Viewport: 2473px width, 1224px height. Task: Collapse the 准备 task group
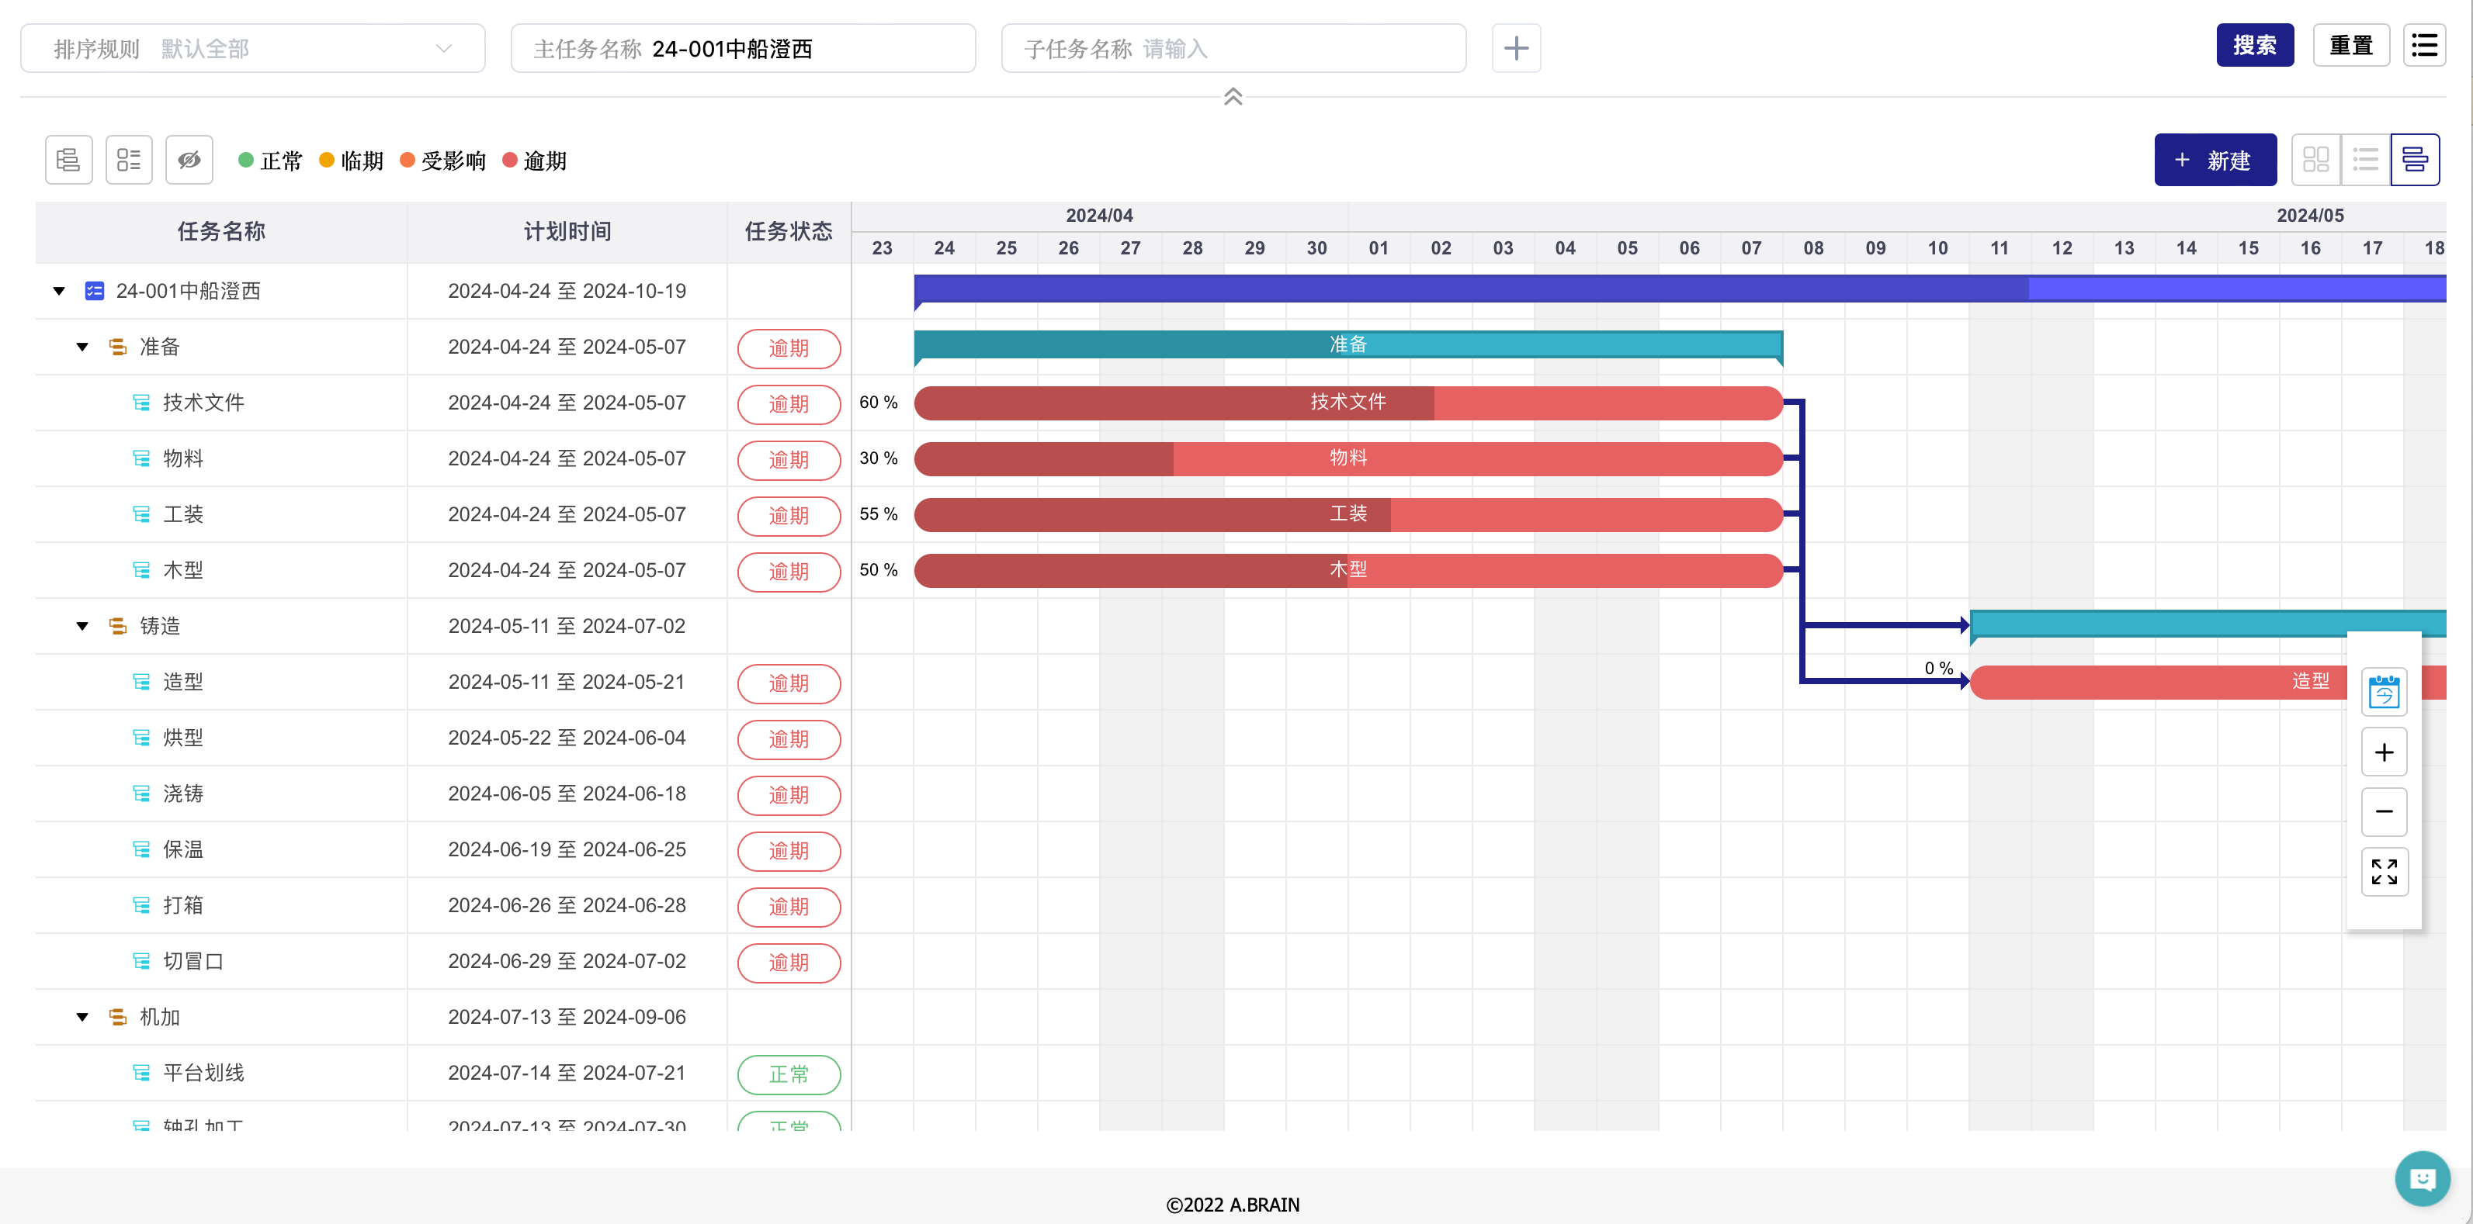[82, 347]
